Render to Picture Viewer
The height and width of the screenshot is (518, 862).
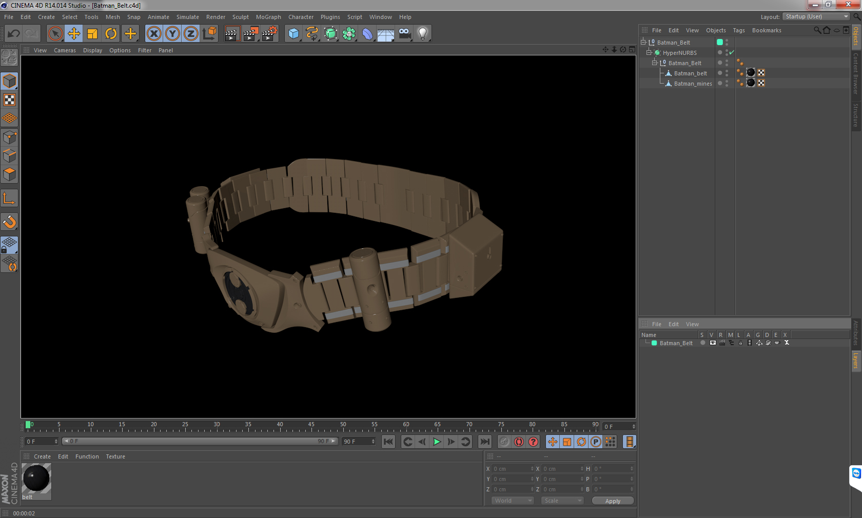click(x=251, y=34)
